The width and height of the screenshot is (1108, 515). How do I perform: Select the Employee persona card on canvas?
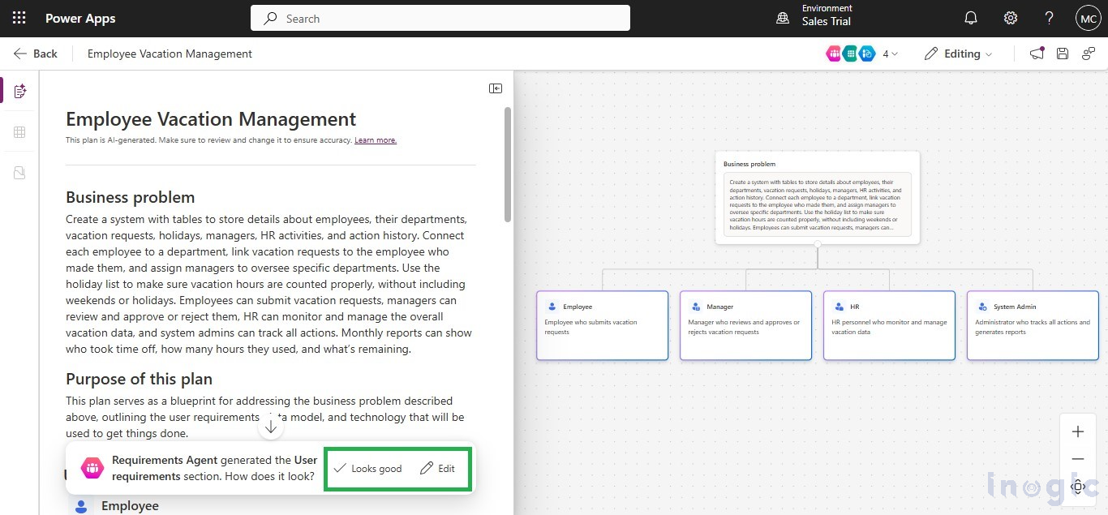pos(603,325)
